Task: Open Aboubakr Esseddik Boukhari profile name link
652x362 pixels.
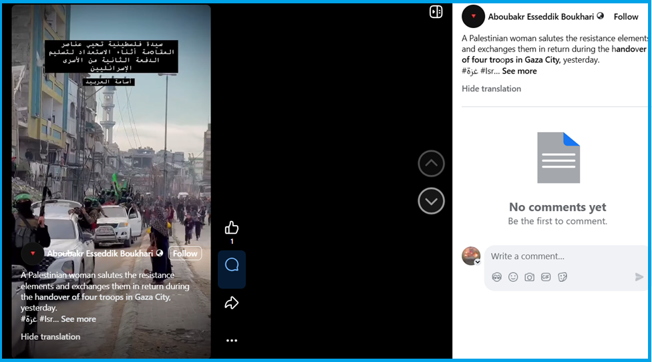Action: (541, 17)
